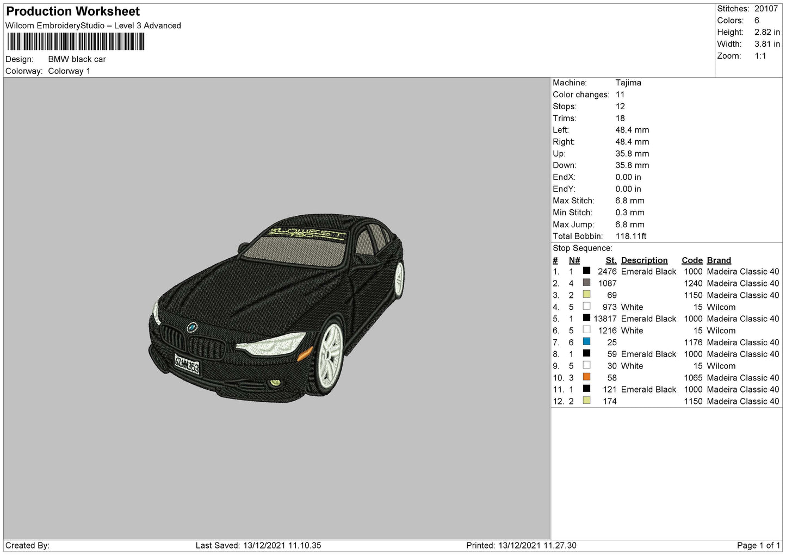This screenshot has width=786, height=555.
Task: Click the Left value 48.4 mm
Action: [x=632, y=130]
